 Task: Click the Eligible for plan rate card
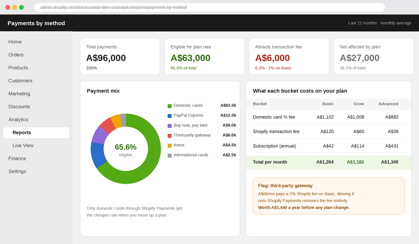205,56
